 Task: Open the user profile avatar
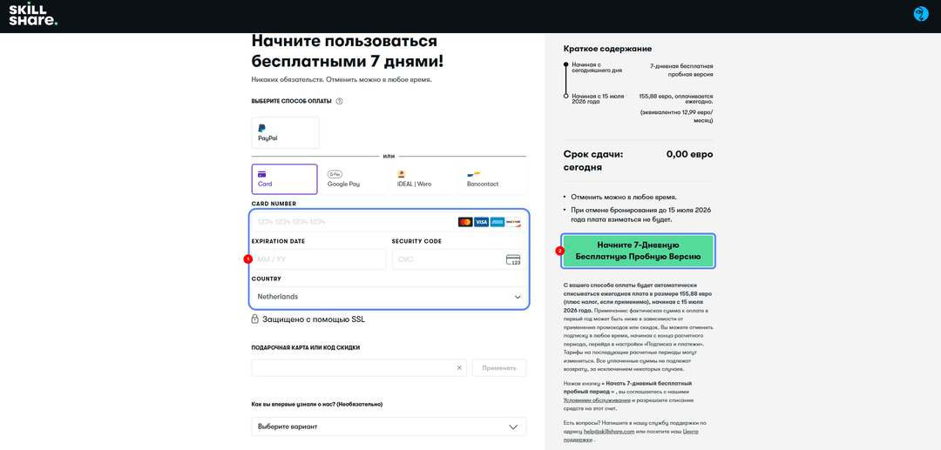pyautogui.click(x=921, y=14)
